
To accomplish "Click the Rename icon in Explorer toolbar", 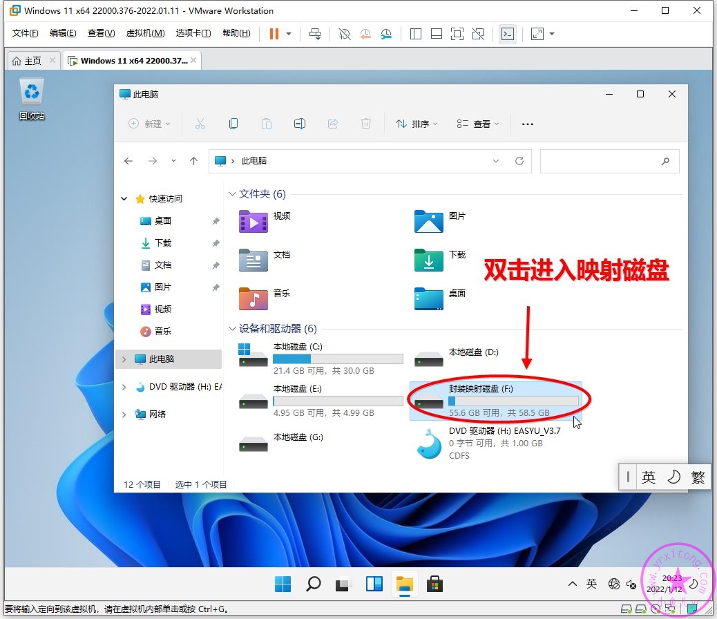I will 300,124.
